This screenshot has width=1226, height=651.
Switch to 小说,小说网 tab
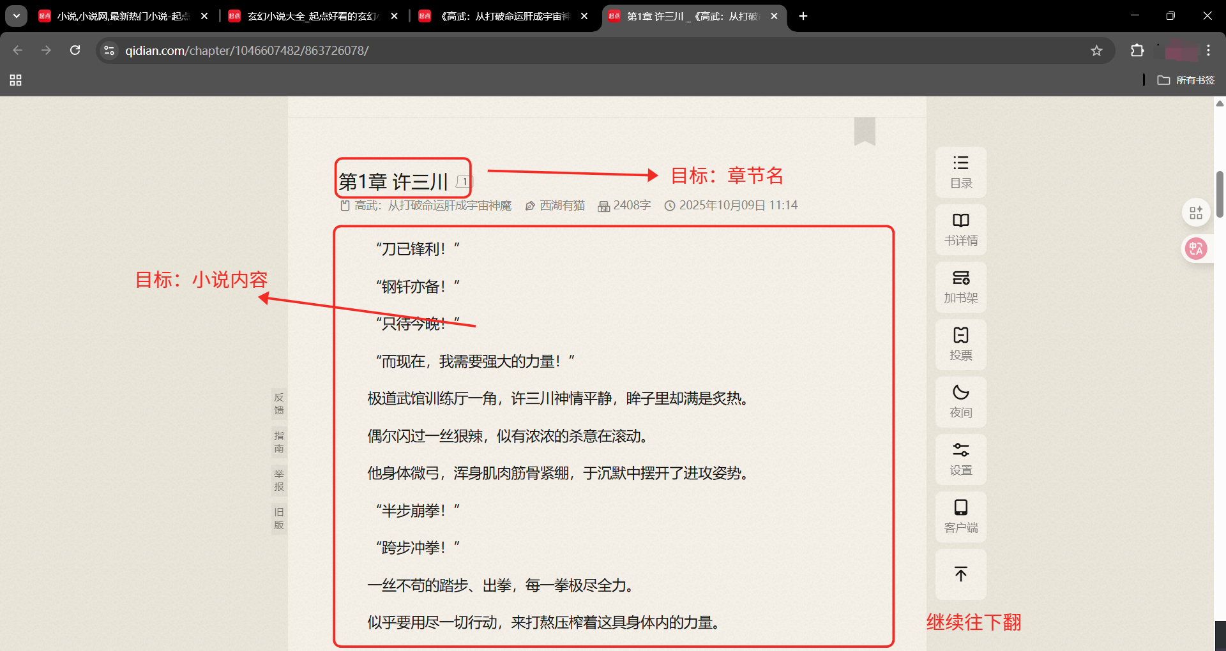[115, 16]
